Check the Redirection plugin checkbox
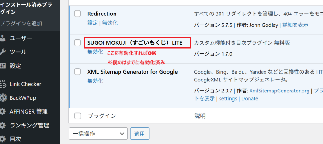The width and height of the screenshot is (323, 144). [78, 14]
